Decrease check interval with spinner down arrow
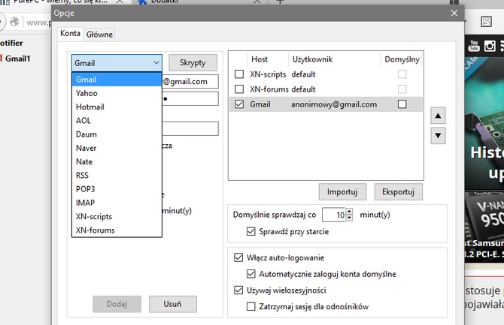This screenshot has height=325, width=504. tap(349, 218)
